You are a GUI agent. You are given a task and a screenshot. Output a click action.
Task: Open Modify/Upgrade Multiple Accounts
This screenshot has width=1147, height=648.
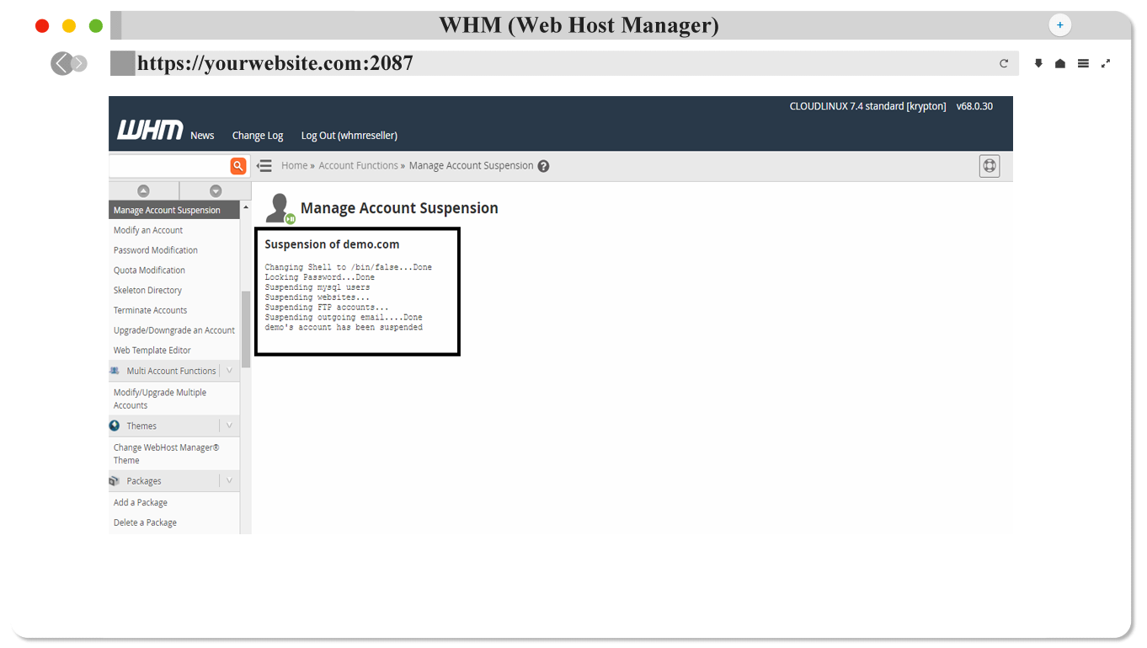point(160,399)
